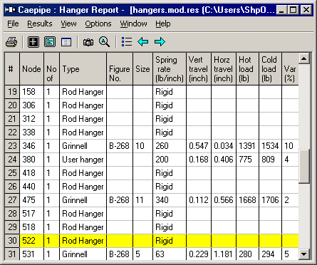The width and height of the screenshot is (317, 265).
Task: Select row 23 Grinnell hanger at node 346
Action: point(152,146)
